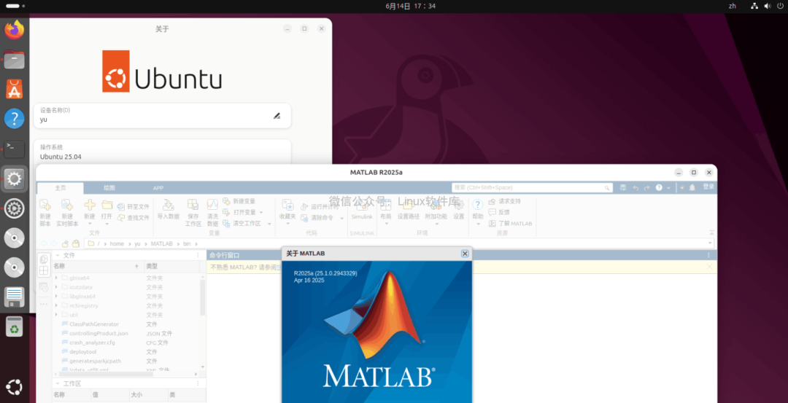The width and height of the screenshot is (788, 403).
Task: Open Firefox from the Ubuntu dock
Action: coord(14,30)
